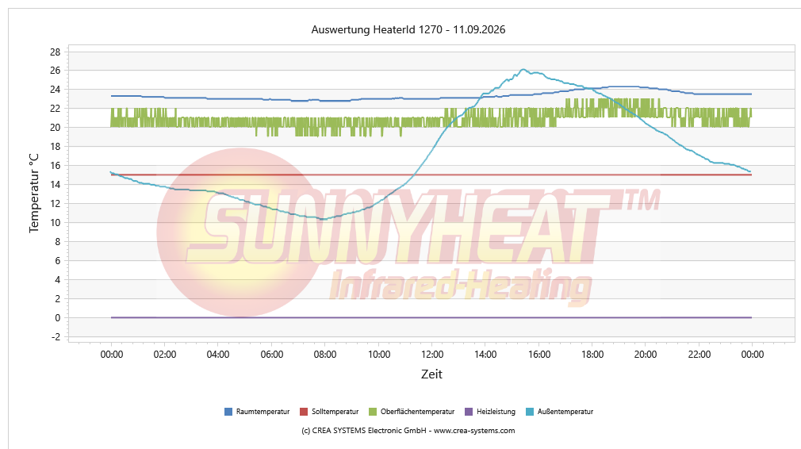This screenshot has height=449, width=801.
Task: Click the 18 value on temperature axis
Action: (x=56, y=147)
